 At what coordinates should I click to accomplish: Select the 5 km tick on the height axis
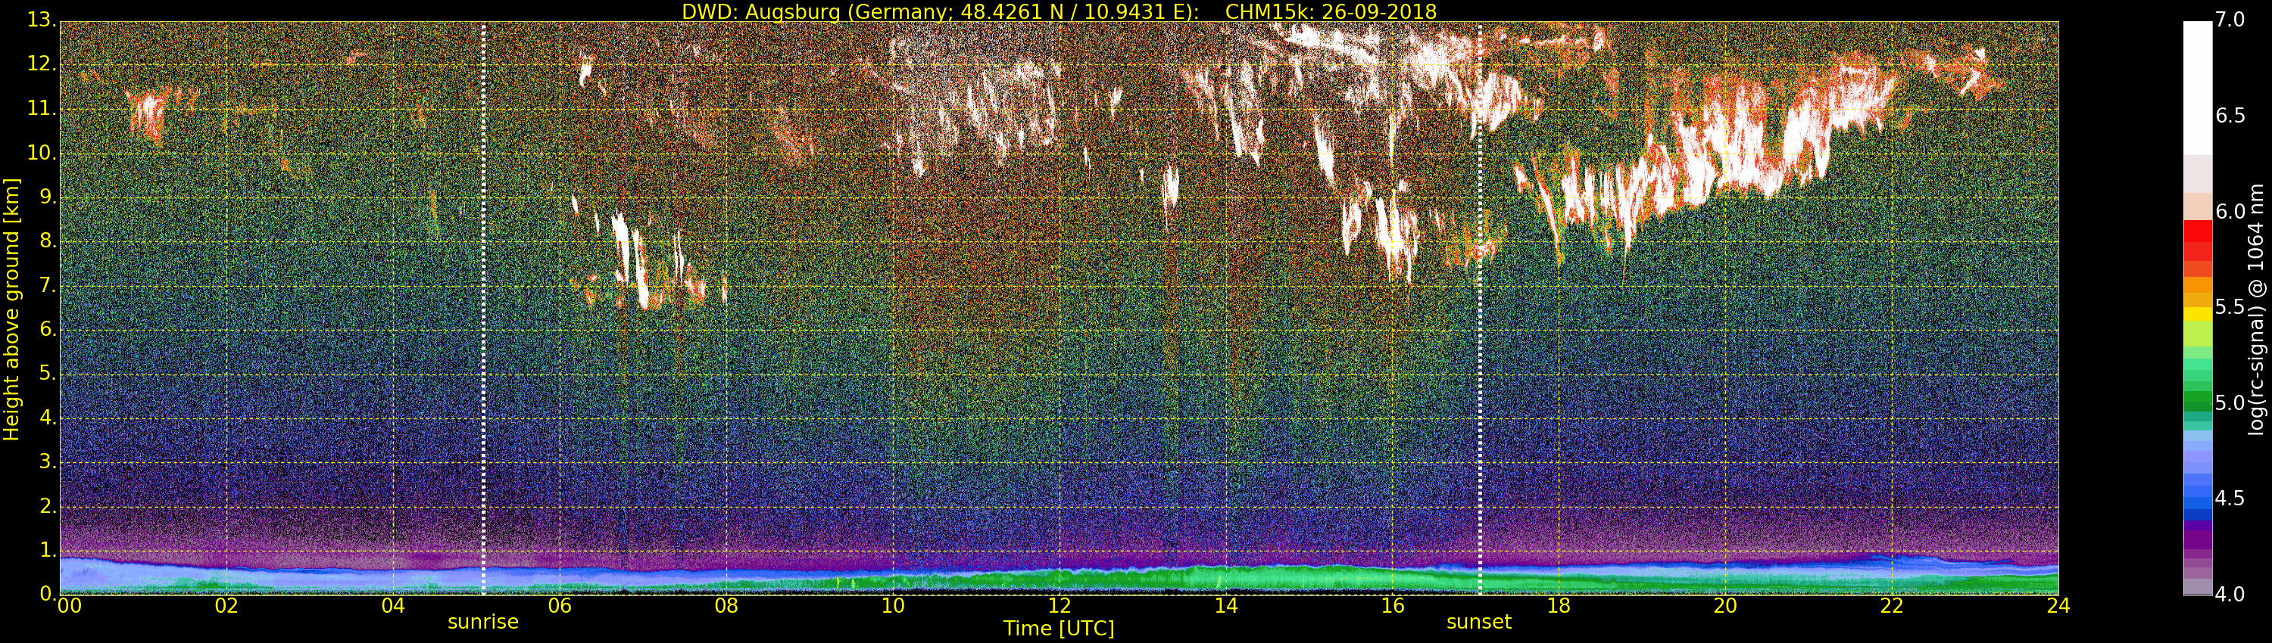(44, 374)
